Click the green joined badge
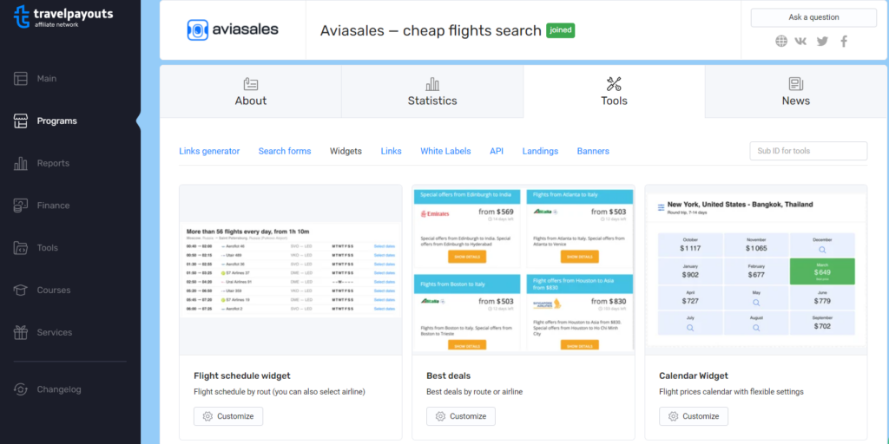The width and height of the screenshot is (889, 444). [x=561, y=30]
